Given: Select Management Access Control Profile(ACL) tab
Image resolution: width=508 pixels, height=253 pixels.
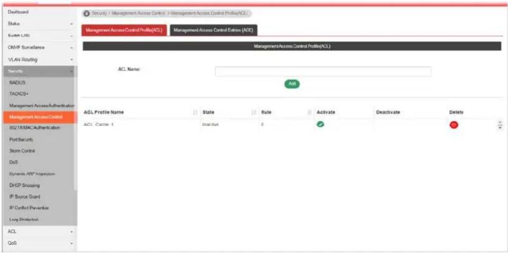Looking at the screenshot, I should click(124, 30).
